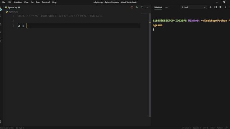This screenshot has height=129, width=230.
Task: Open the File menu
Action: [4, 2]
